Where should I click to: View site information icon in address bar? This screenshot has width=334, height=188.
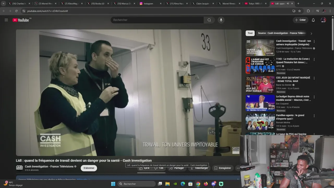point(24,11)
